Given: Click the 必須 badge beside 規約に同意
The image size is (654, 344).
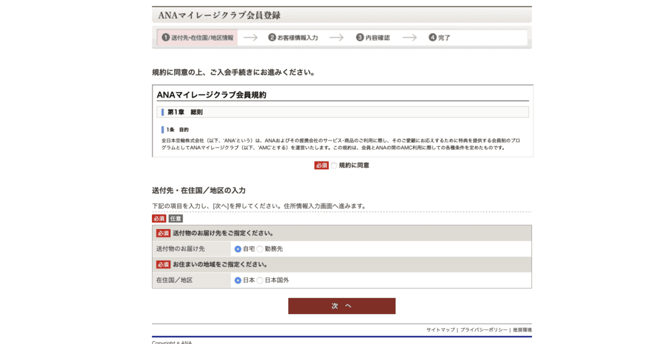Looking at the screenshot, I should pos(321,165).
